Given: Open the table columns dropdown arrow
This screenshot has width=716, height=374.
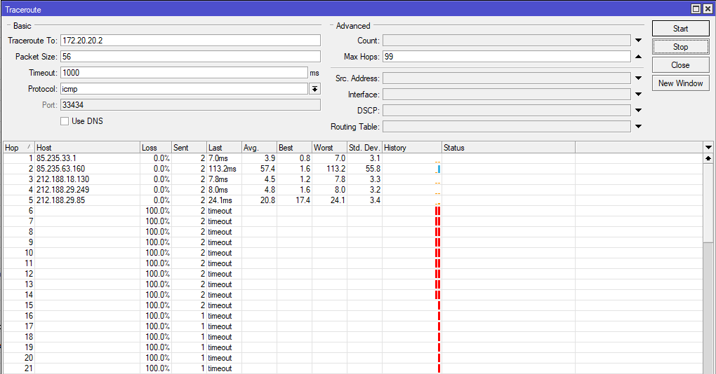Looking at the screenshot, I should [708, 148].
